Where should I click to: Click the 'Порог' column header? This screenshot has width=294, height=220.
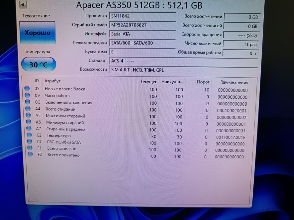click(203, 82)
